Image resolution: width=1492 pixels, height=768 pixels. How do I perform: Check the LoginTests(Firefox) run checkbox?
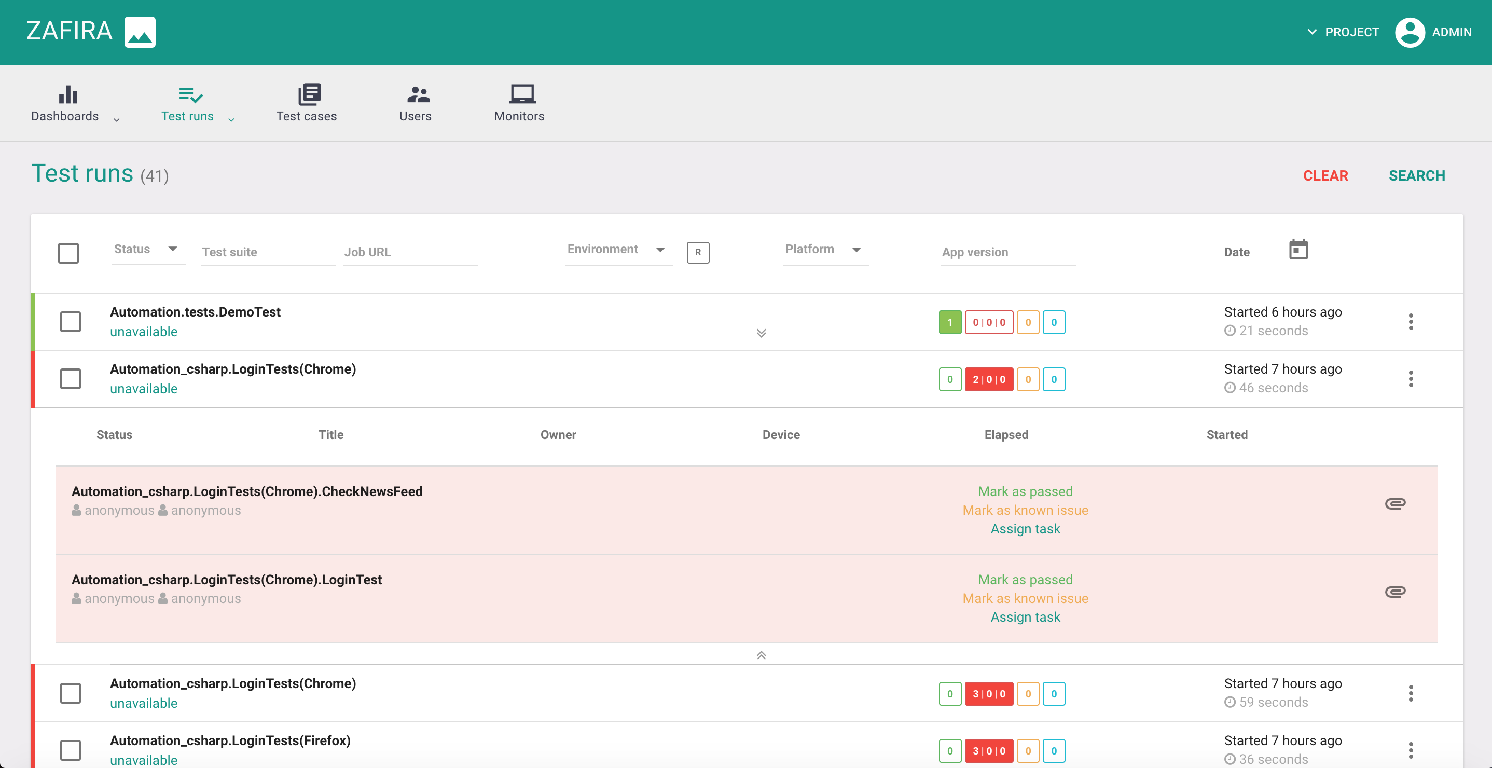71,751
